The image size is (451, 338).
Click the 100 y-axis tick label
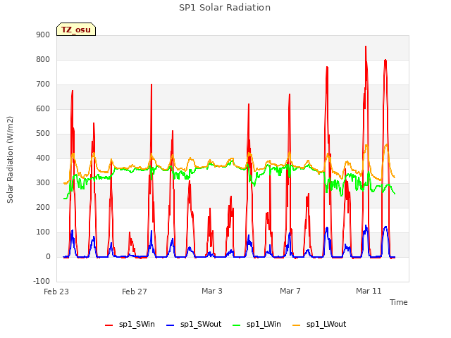[x=43, y=232]
